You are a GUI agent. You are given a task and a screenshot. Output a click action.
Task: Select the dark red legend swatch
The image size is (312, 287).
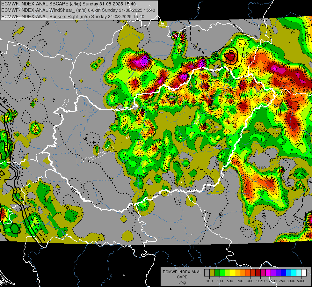point(258,273)
